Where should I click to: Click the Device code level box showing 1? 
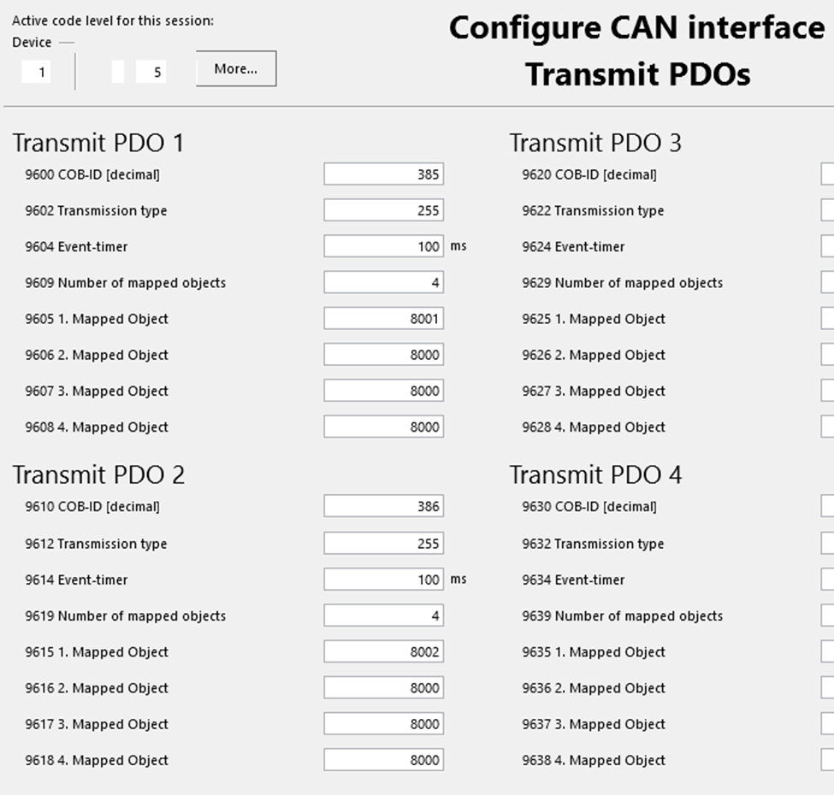click(37, 73)
